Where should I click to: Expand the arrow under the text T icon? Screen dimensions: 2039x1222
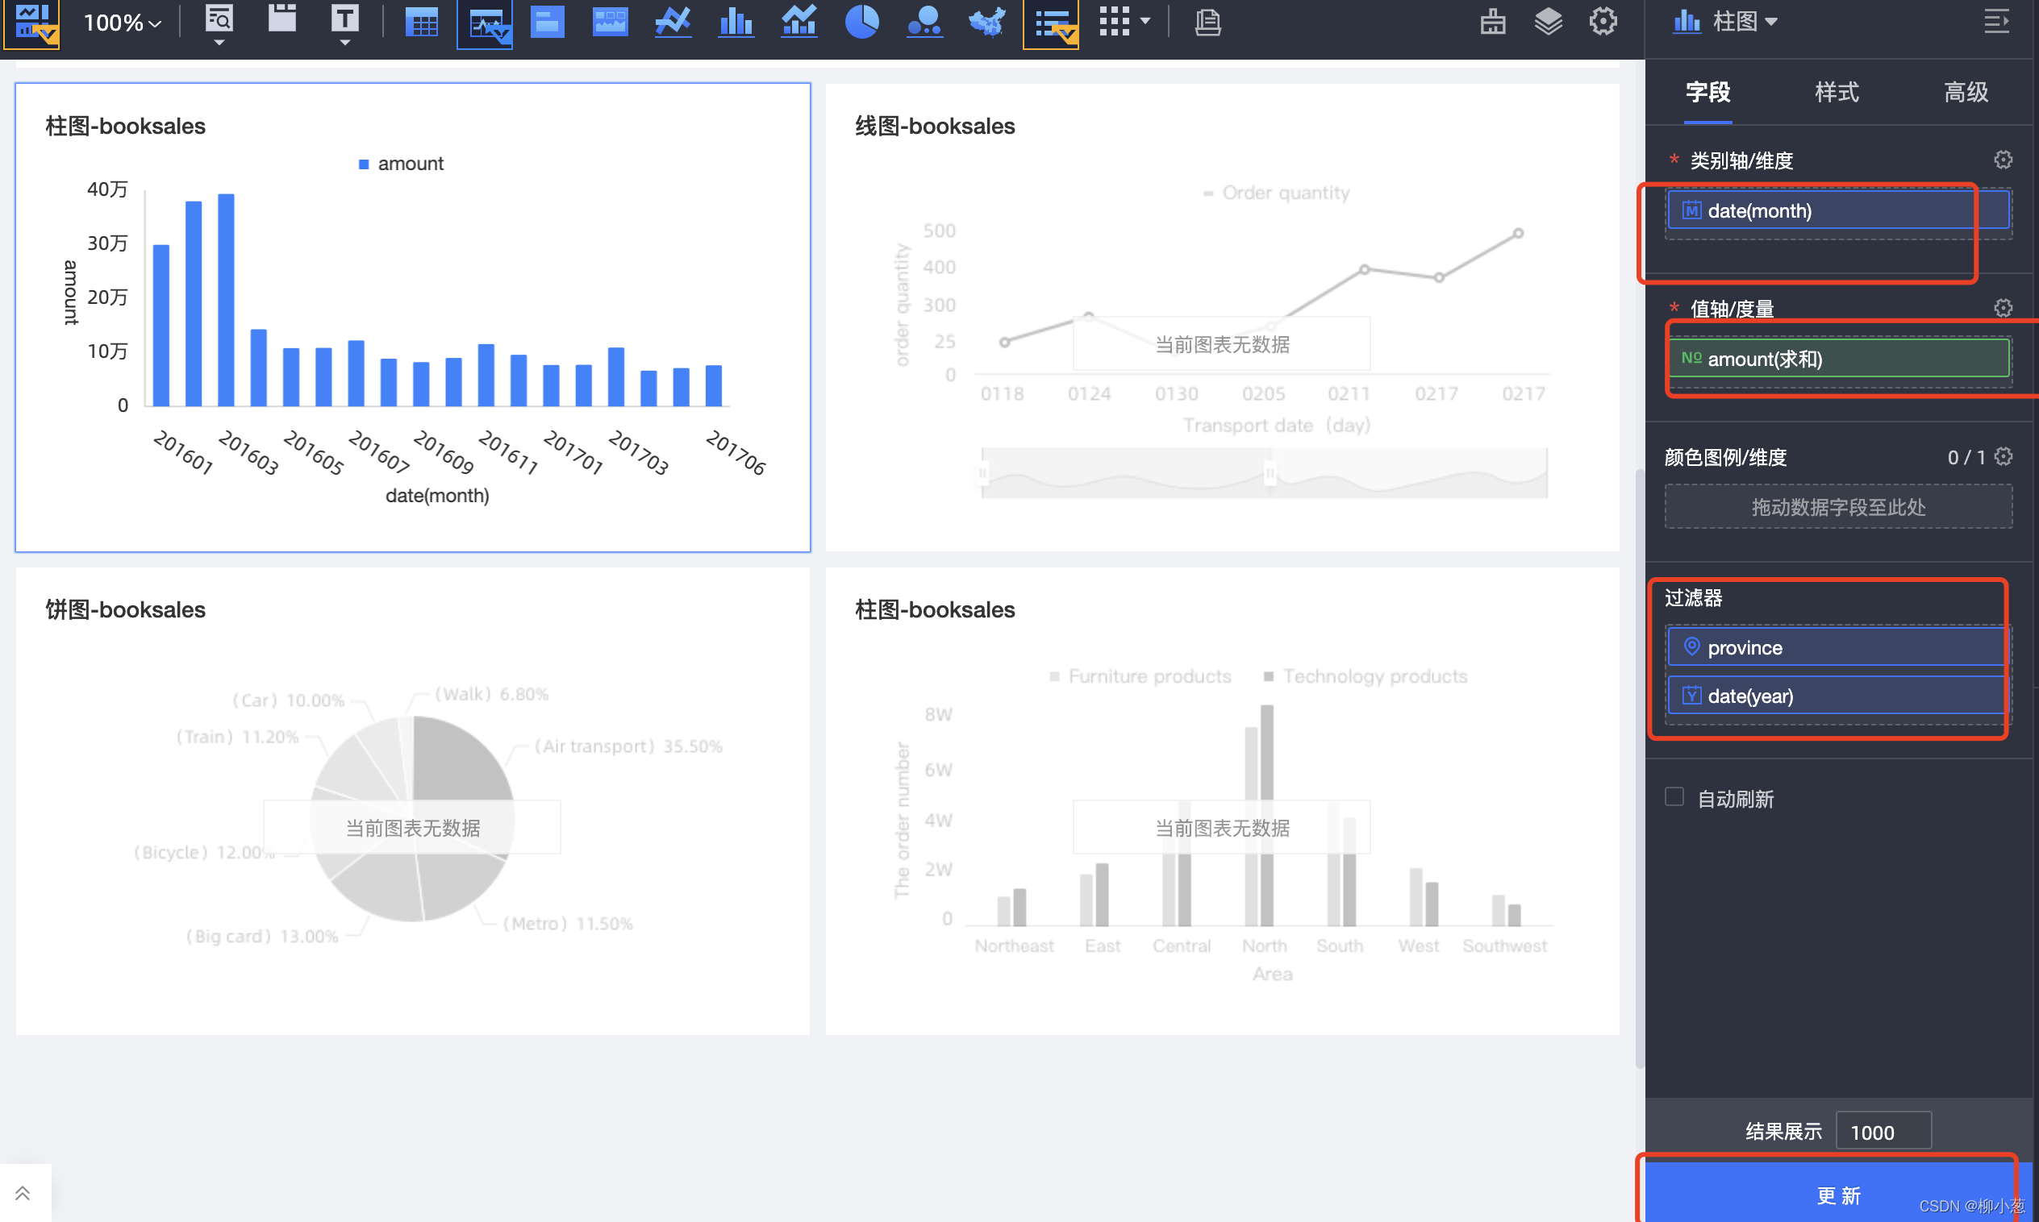pyautogui.click(x=345, y=43)
